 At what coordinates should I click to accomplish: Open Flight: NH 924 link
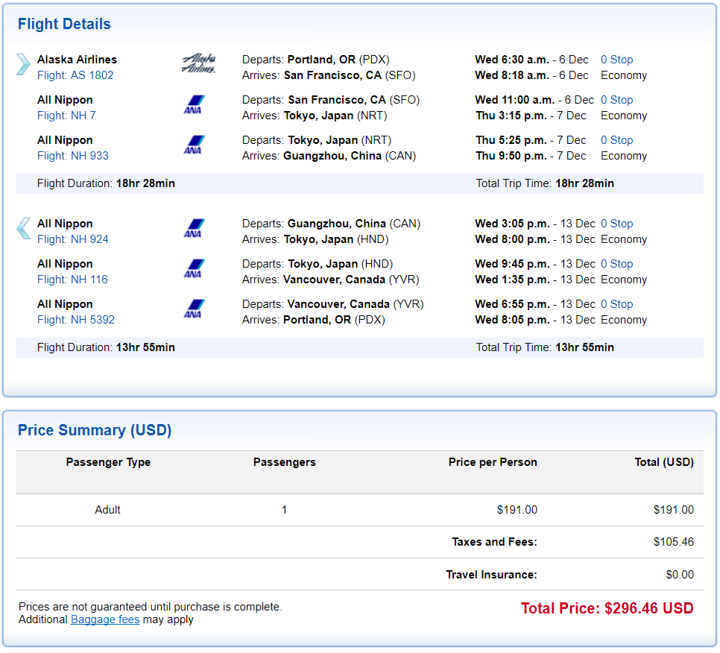click(73, 239)
